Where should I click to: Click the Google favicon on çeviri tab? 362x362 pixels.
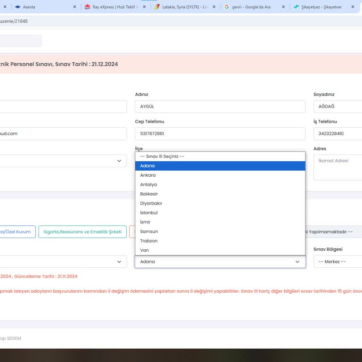pyautogui.click(x=227, y=7)
